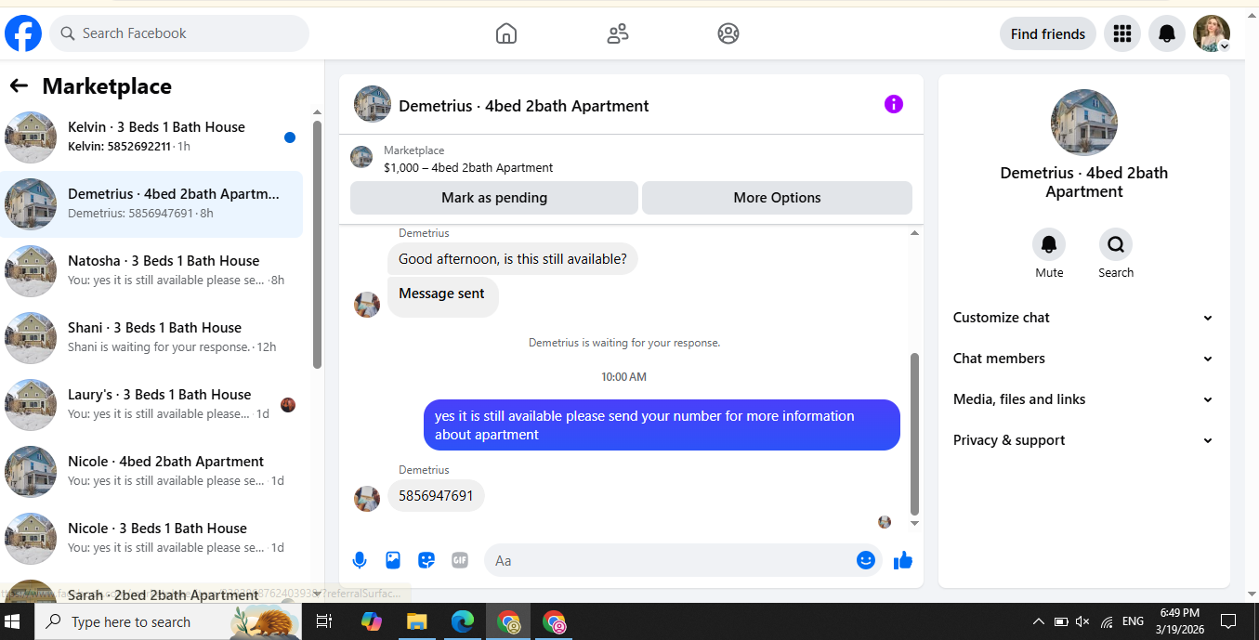Open the Friends icon in top bar
This screenshot has width=1259, height=640.
[x=618, y=33]
